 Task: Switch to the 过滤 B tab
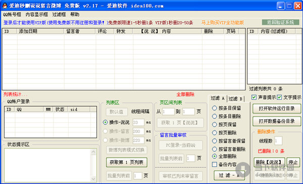pos(235,99)
